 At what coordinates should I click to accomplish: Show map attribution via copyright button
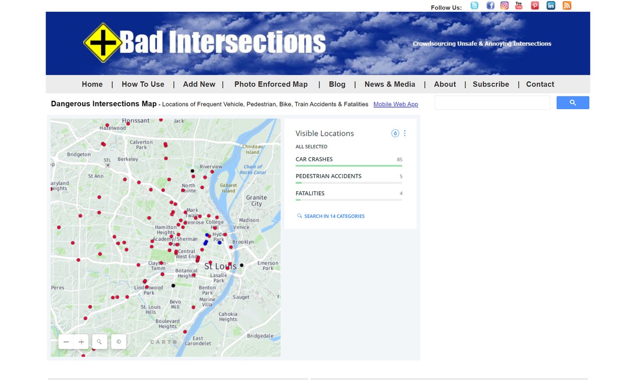pyautogui.click(x=119, y=342)
